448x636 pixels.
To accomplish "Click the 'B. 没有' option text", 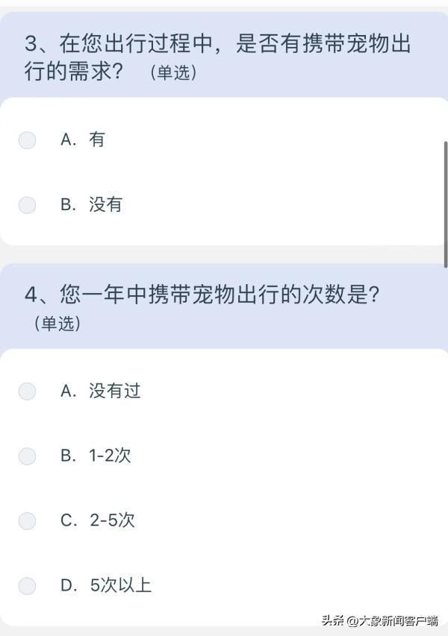I will pos(91,204).
